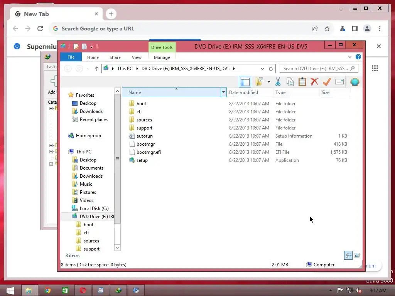Switch to Large icons view in status bar
The height and width of the screenshot is (296, 395).
pyautogui.click(x=357, y=255)
